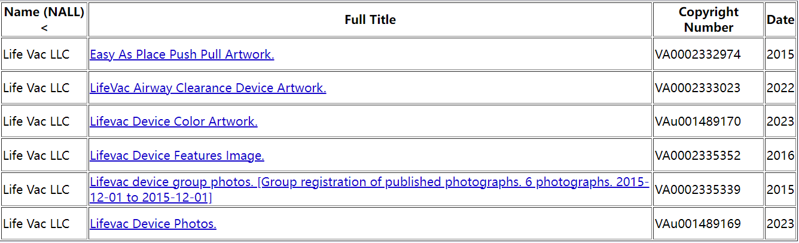Open the Easy As Place Push Pull Artwork link

(x=182, y=54)
